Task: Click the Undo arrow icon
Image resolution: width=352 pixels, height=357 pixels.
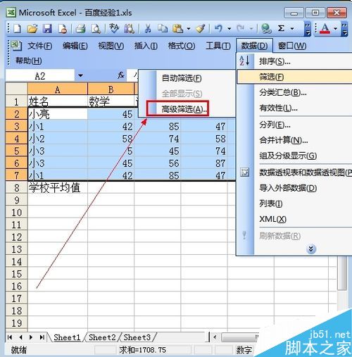Action: 218,29
